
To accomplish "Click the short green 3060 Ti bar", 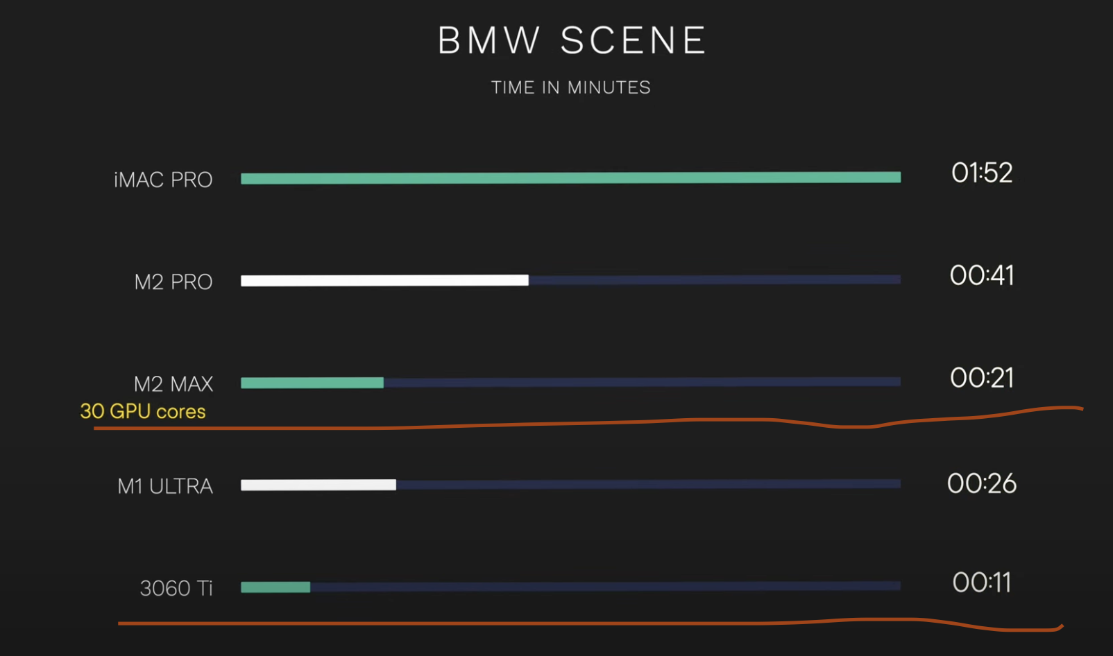I will click(x=275, y=587).
